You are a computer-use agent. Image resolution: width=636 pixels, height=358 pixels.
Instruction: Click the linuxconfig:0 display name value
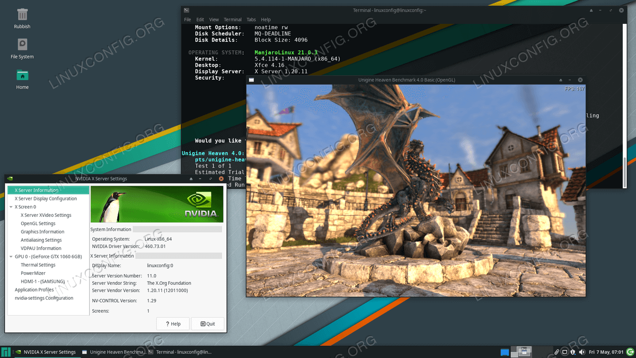160,265
